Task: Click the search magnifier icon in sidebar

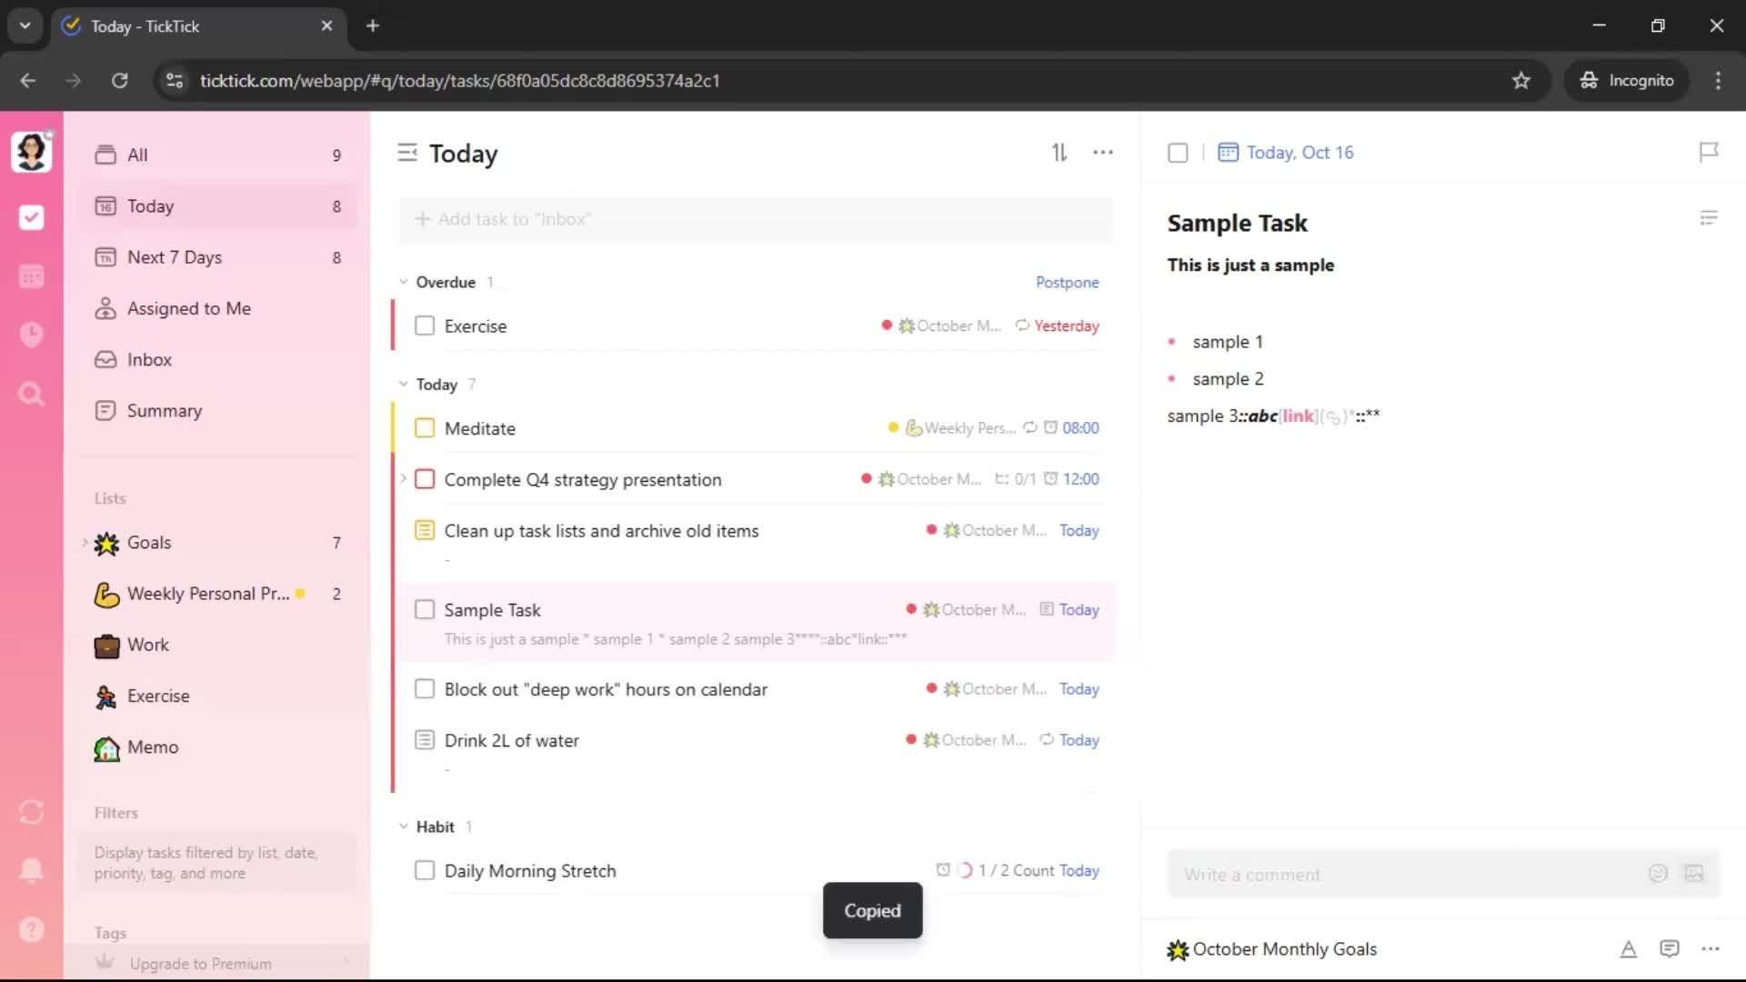Action: [x=31, y=394]
